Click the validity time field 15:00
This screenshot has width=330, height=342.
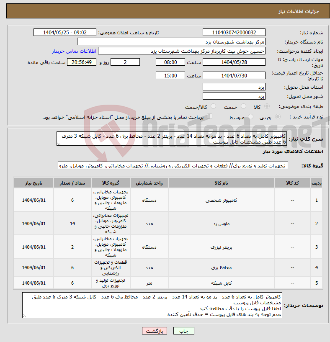[x=170, y=75]
